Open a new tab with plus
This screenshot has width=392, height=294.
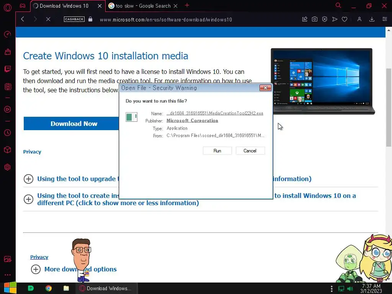187,5
